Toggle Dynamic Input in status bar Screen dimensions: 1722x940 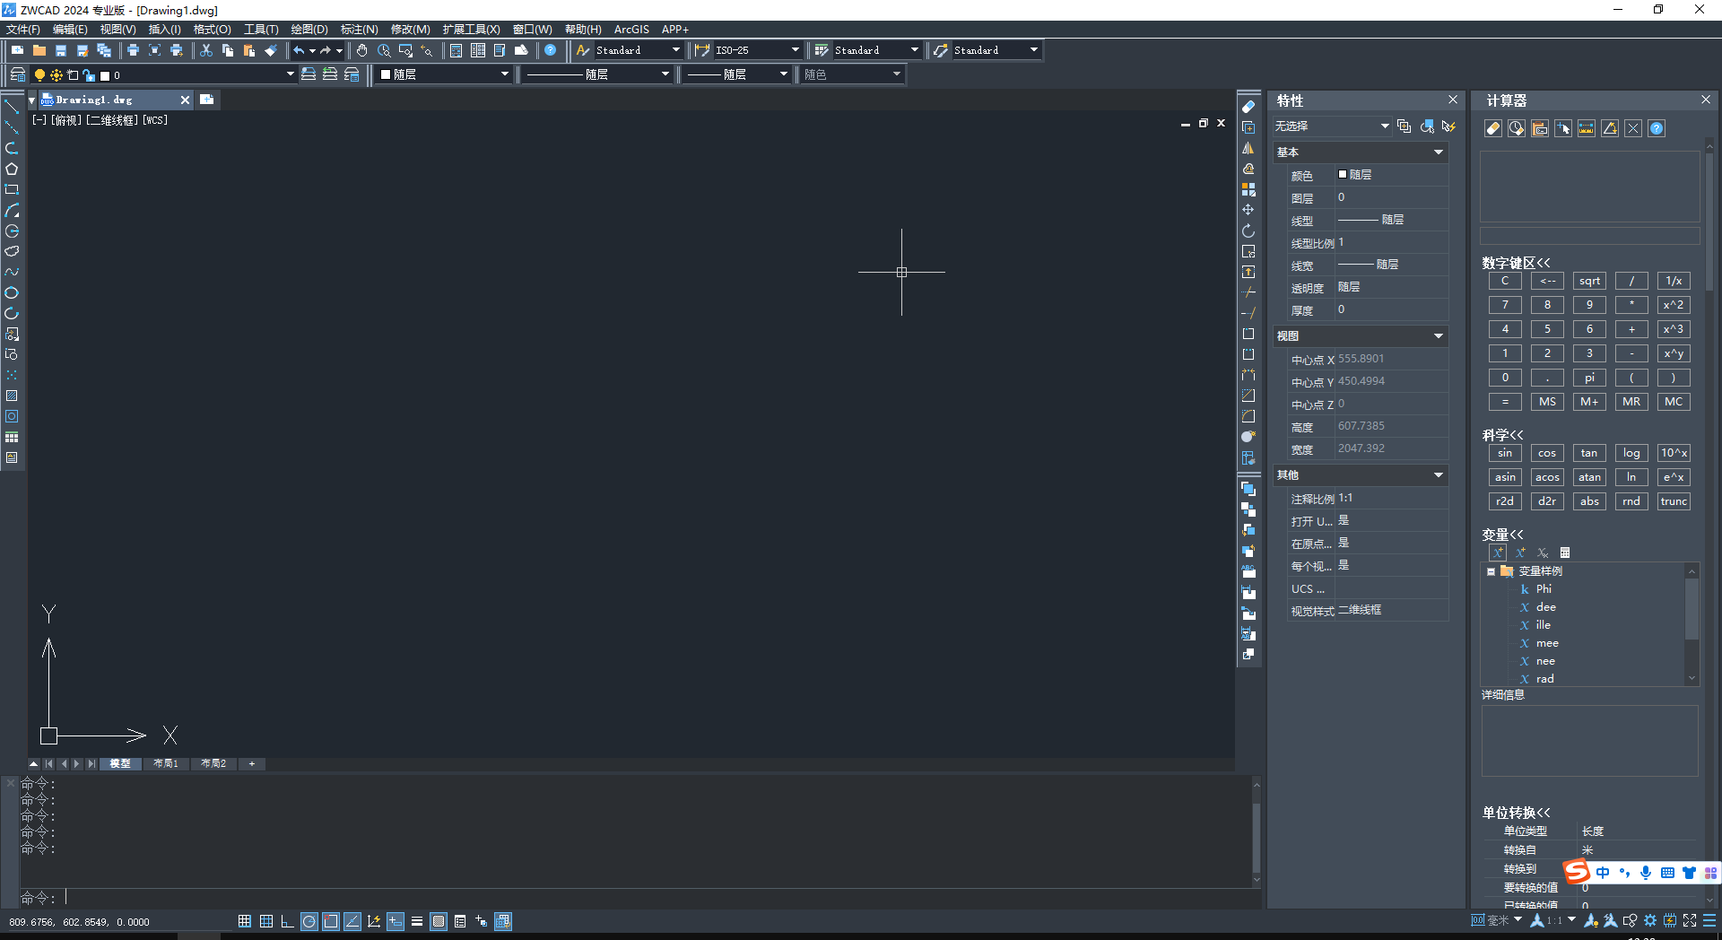[x=396, y=921]
